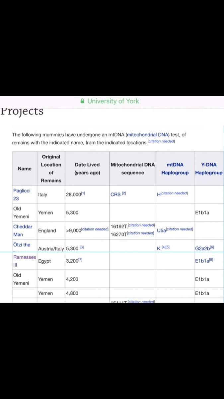Open reference [7] beside 3,200
224x399 pixels.
tap(80, 260)
